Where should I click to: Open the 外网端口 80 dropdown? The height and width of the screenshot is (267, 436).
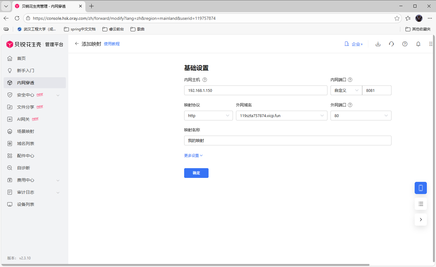(360, 116)
